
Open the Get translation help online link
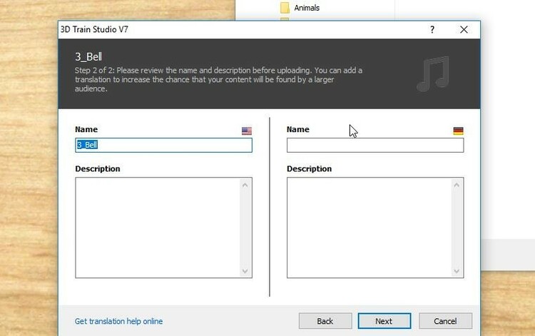point(118,321)
